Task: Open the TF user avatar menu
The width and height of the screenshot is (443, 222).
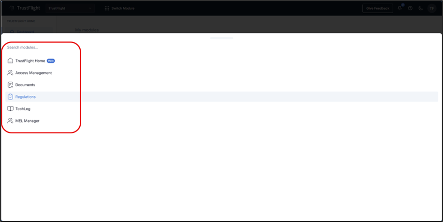Action: pyautogui.click(x=432, y=8)
